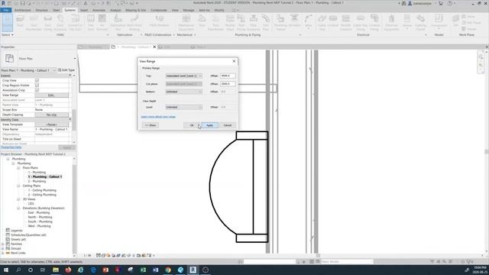
Task: Select the Pipe Accessory tool
Action: coord(253,22)
